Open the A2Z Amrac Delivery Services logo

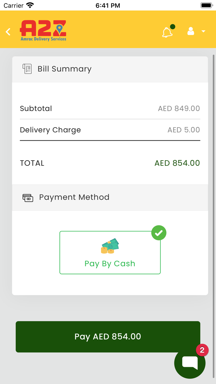pyautogui.click(x=43, y=31)
